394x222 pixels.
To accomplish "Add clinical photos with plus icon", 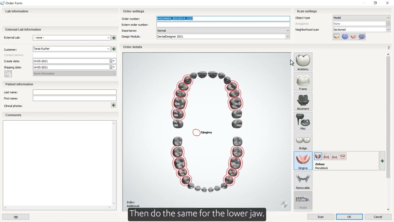I will click(x=114, y=105).
